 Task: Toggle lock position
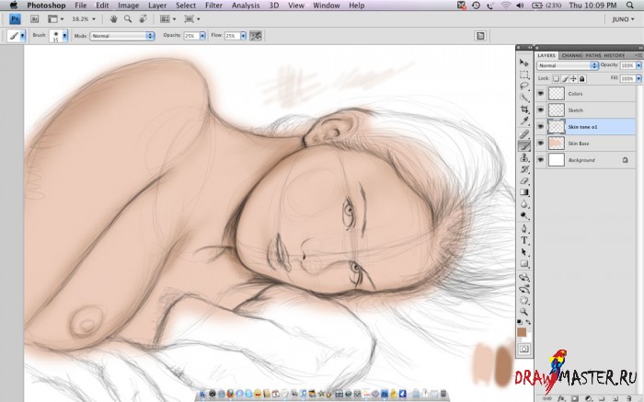(x=573, y=78)
